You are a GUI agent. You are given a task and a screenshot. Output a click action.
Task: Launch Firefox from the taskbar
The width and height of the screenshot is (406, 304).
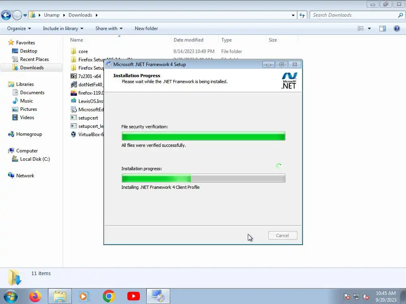tap(35, 296)
